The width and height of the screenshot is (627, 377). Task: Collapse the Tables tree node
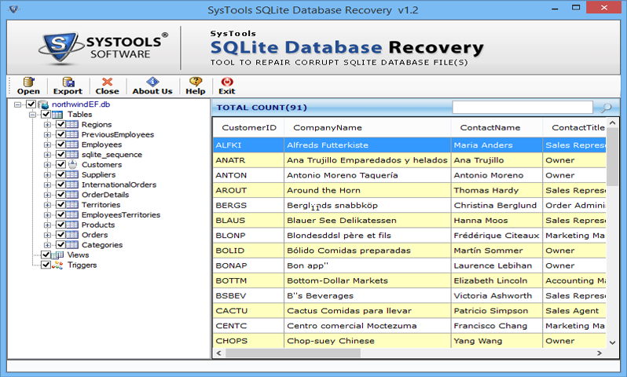click(x=32, y=115)
